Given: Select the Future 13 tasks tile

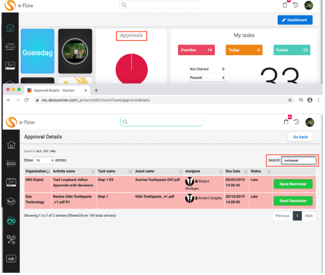Looking at the screenshot, I should pyautogui.click(x=292, y=50).
